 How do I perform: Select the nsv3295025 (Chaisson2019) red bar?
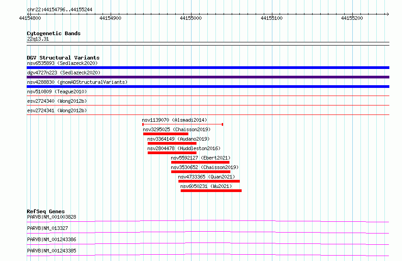(x=166, y=134)
